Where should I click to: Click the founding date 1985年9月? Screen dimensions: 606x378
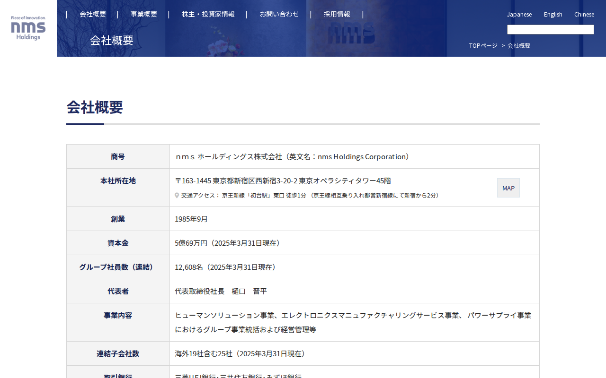pyautogui.click(x=191, y=219)
